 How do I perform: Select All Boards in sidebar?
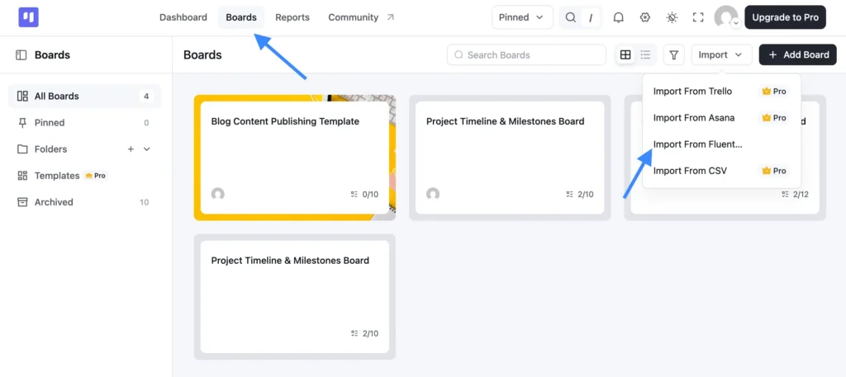click(x=85, y=97)
